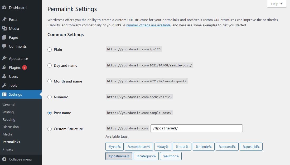Click the Plugins plug icon
This screenshot has width=290, height=165.
coord(4,67)
